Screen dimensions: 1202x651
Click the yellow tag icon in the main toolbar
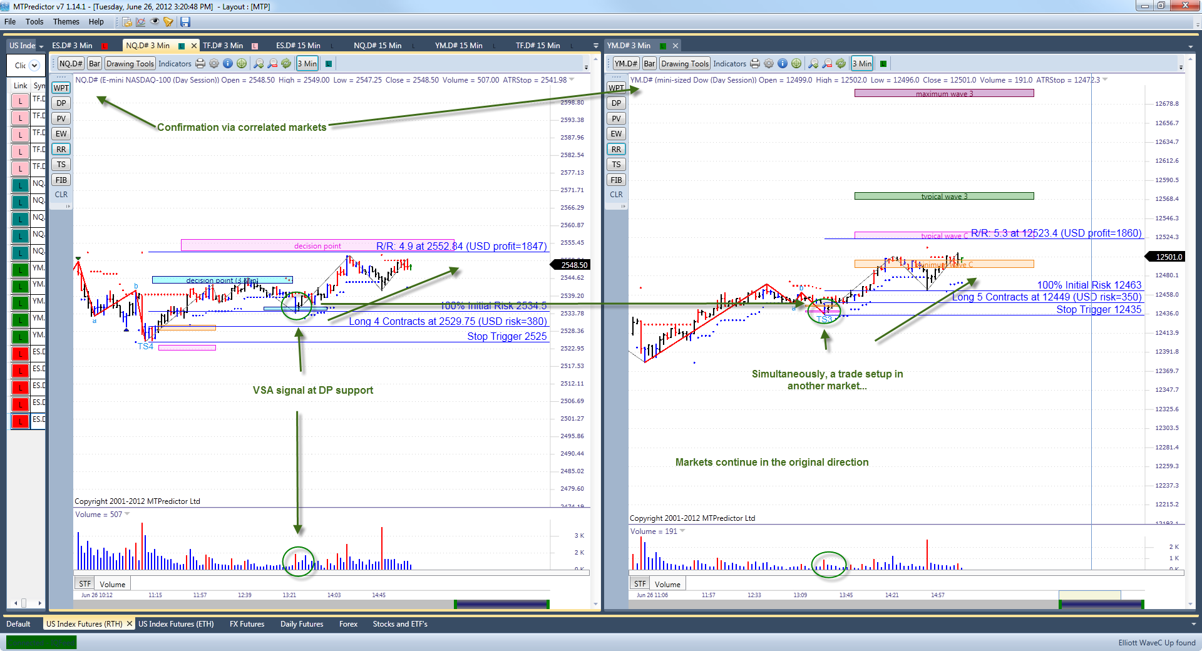tap(168, 22)
